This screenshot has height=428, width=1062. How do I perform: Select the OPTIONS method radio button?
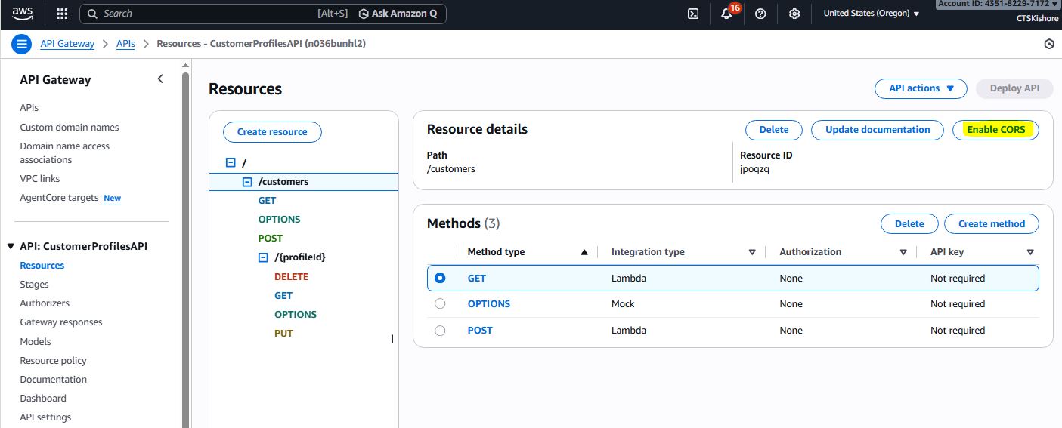point(440,304)
